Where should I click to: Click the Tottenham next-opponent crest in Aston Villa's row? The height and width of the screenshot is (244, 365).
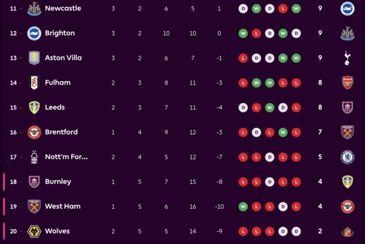348,58
